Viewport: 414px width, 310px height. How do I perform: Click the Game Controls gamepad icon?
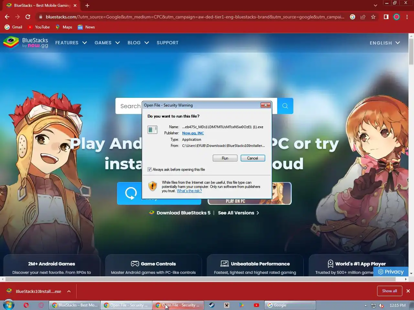point(135,264)
